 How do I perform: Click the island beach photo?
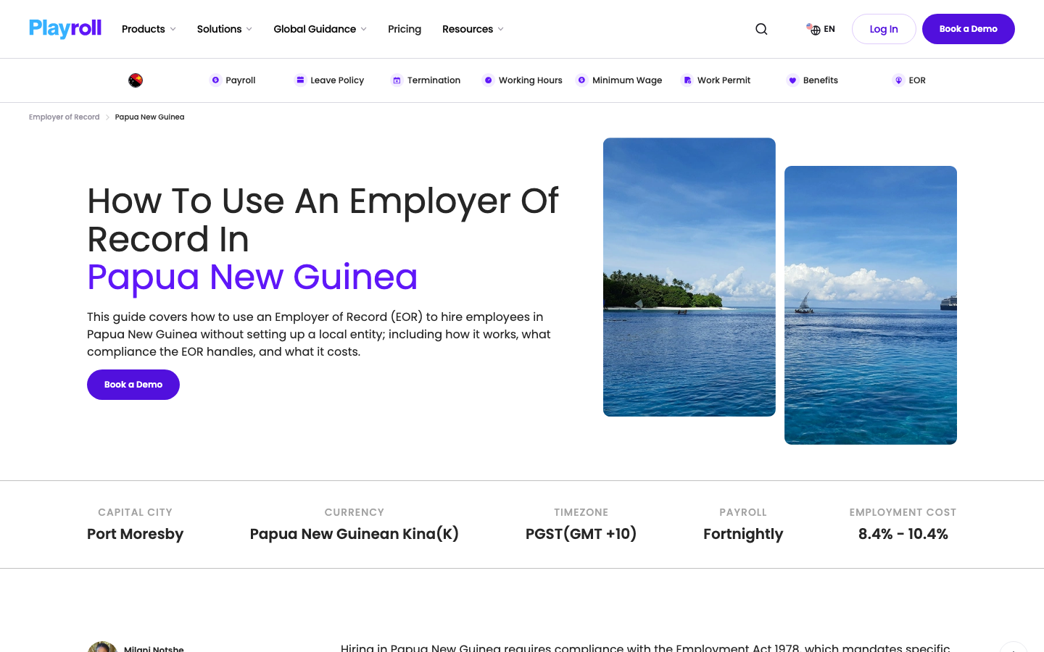689,277
